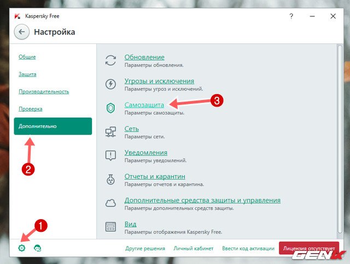Click the Самозащита shield icon
This screenshot has height=264, width=350.
pos(110,108)
